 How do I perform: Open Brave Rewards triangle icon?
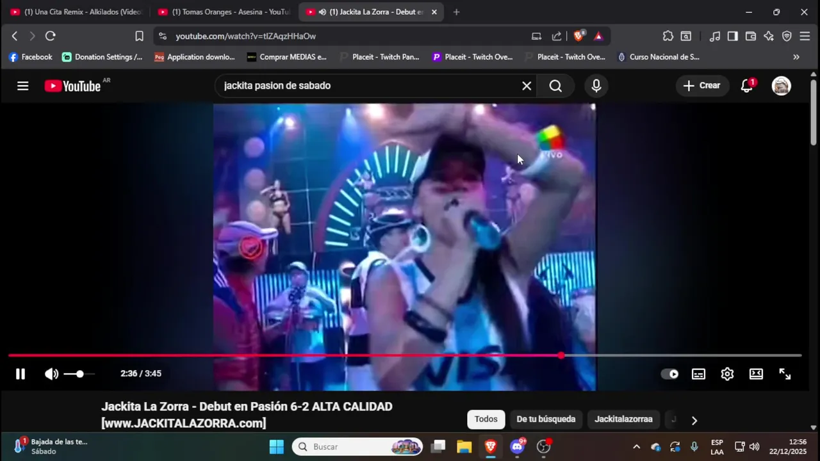click(x=598, y=36)
